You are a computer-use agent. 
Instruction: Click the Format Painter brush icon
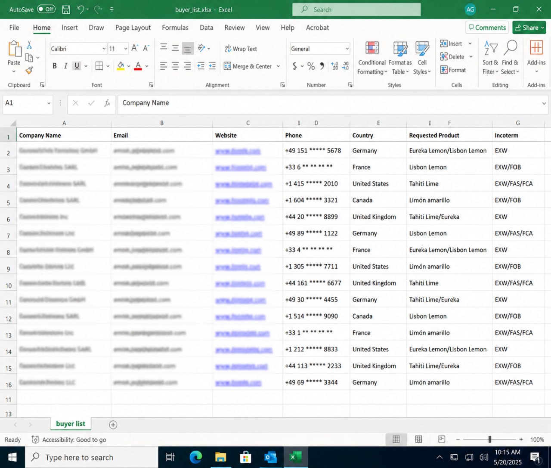[29, 70]
